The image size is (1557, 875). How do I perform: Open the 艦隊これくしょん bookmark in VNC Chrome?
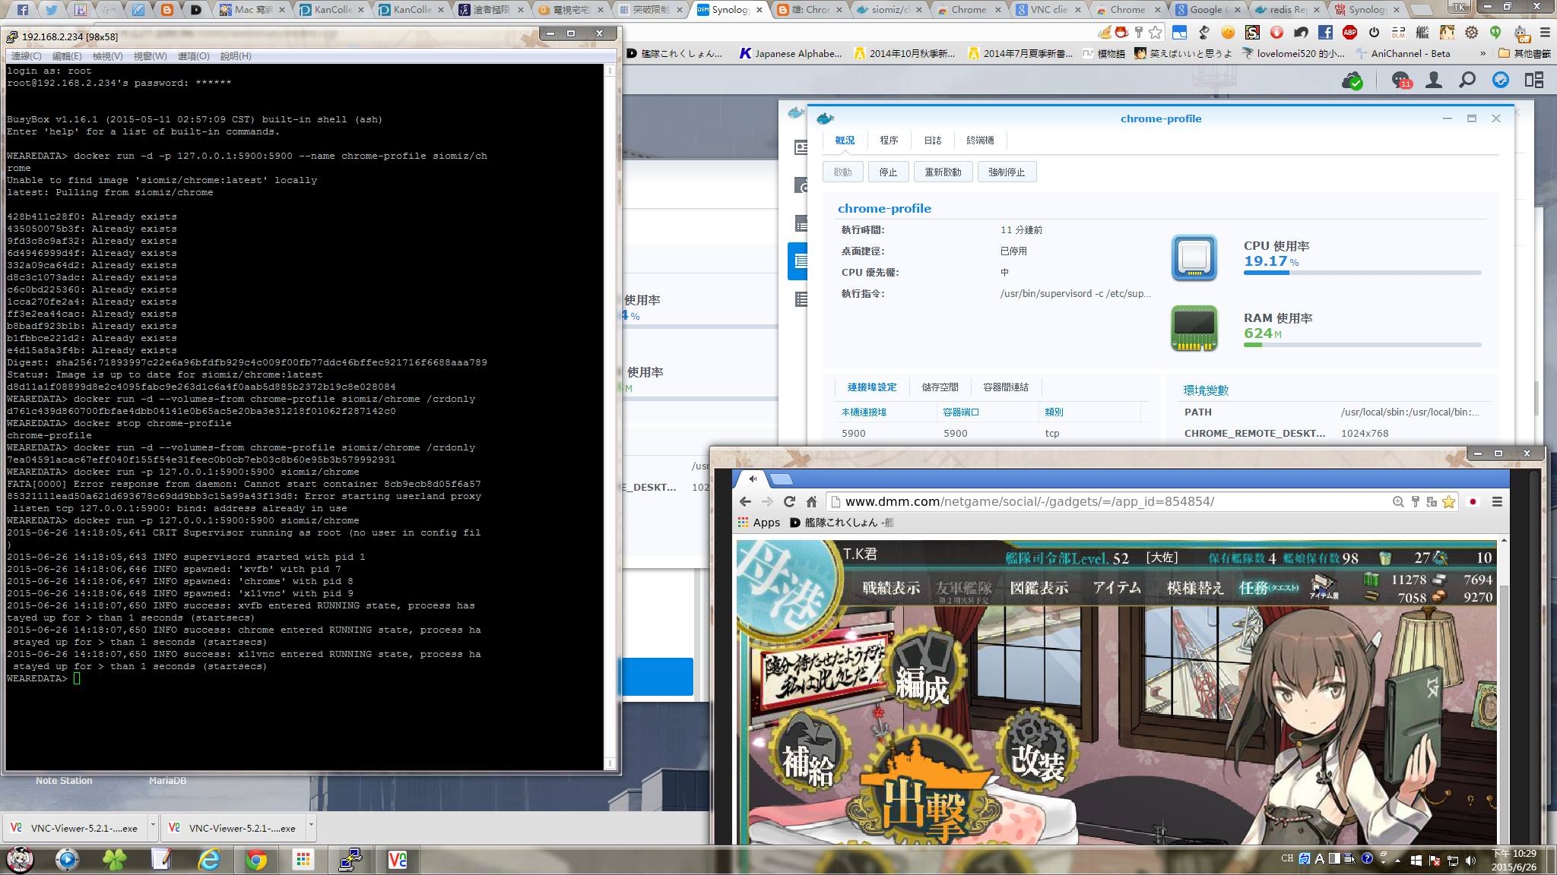tap(842, 523)
